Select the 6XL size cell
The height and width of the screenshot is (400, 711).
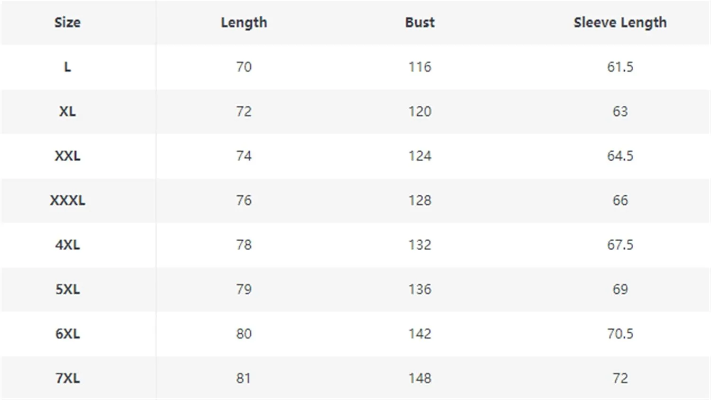tap(67, 334)
